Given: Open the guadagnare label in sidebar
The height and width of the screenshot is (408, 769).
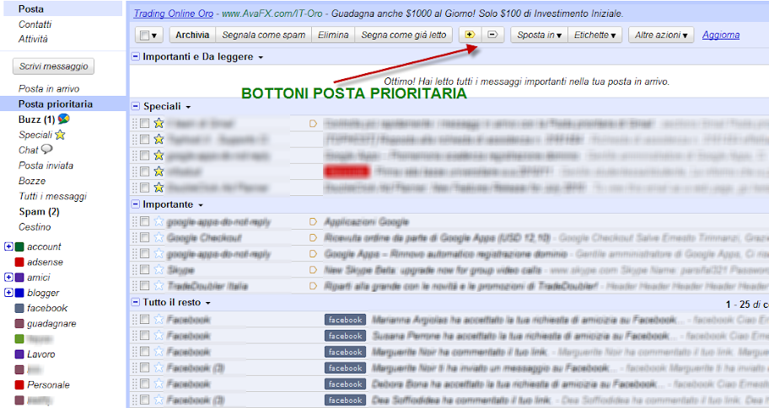Looking at the screenshot, I should [51, 323].
